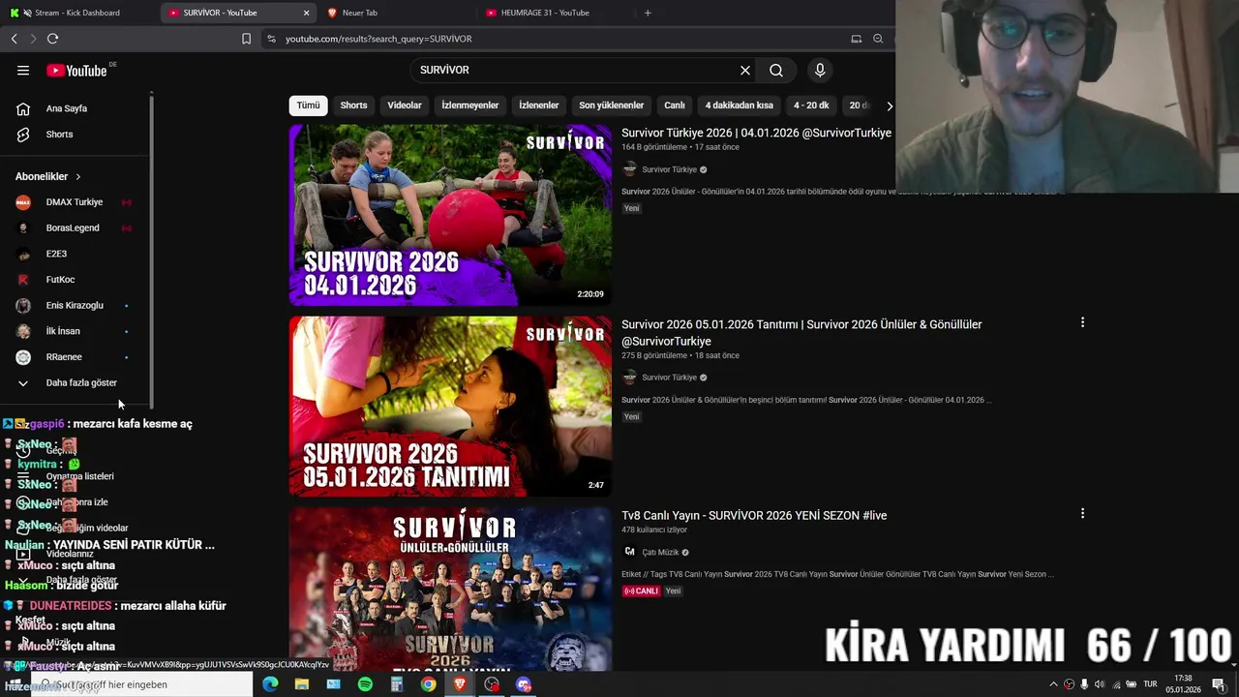Select the Videolar filter chip
1239x697 pixels.
pyautogui.click(x=405, y=106)
